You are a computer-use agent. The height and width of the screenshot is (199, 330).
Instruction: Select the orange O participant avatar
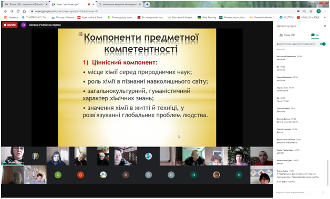pyautogui.click(x=80, y=175)
